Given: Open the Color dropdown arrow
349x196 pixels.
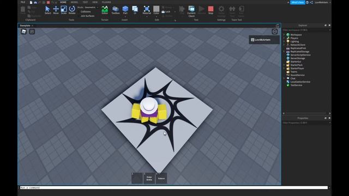Looking at the screenshot, I should coord(157,17).
